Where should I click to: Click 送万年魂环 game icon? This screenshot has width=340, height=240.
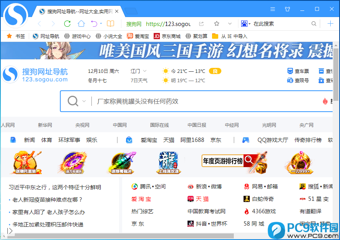[x=73, y=162]
